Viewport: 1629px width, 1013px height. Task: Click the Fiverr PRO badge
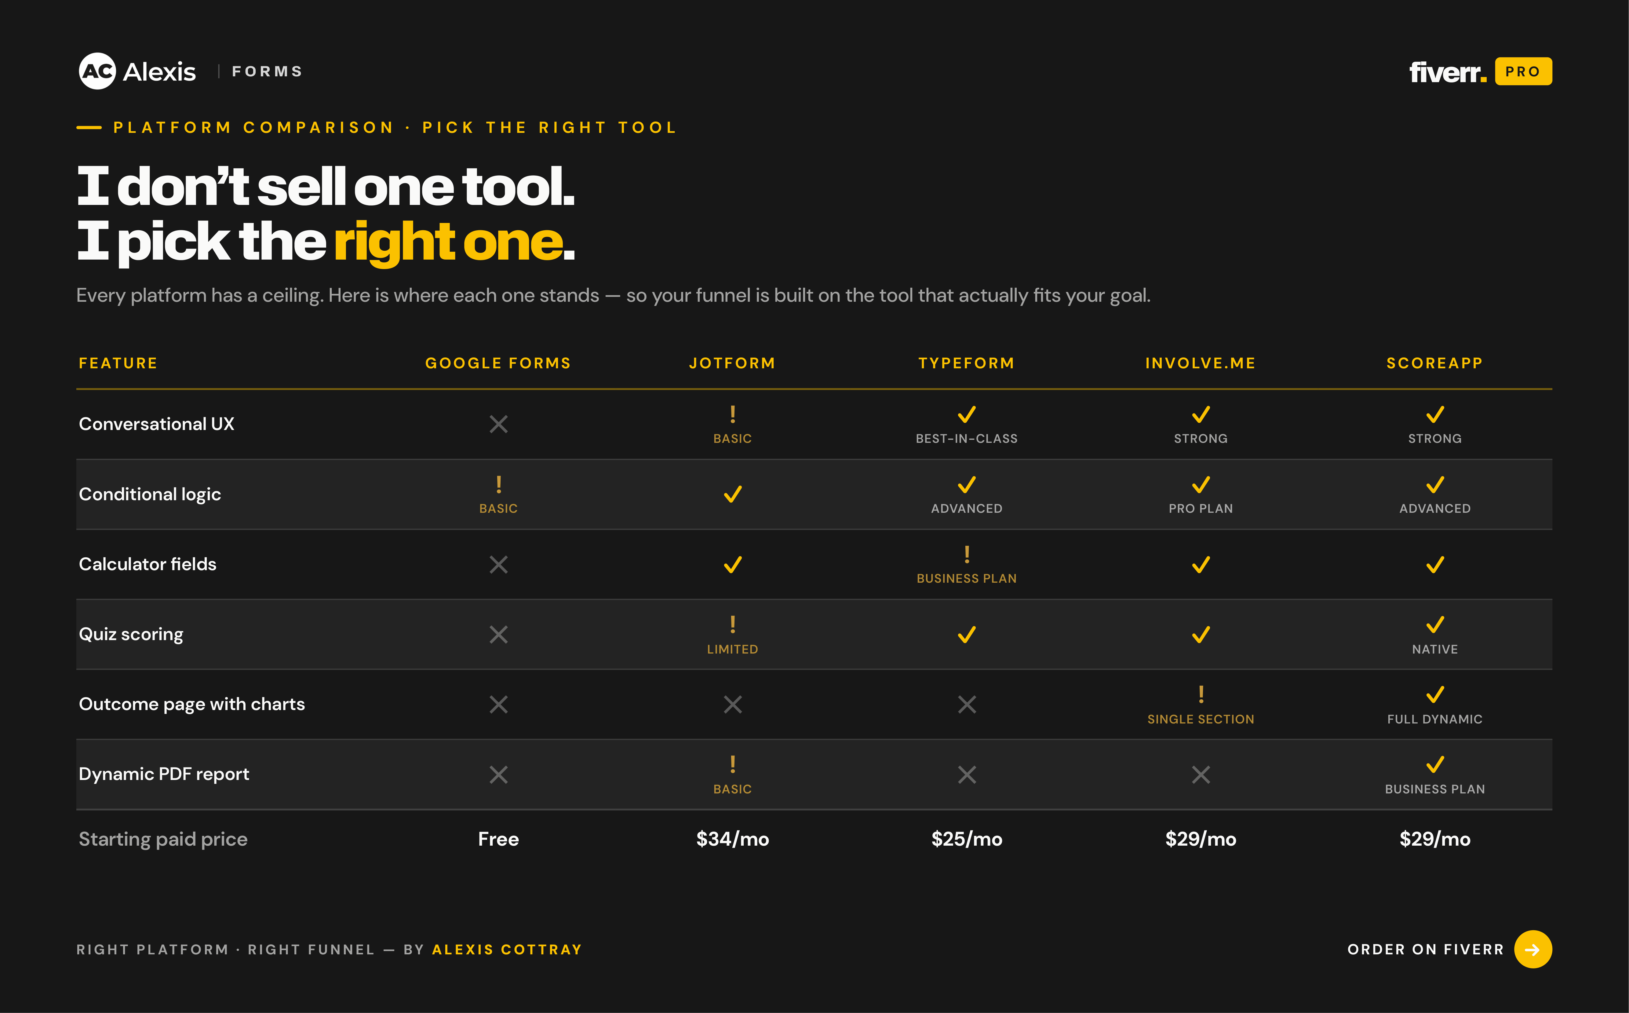[x=1523, y=71]
